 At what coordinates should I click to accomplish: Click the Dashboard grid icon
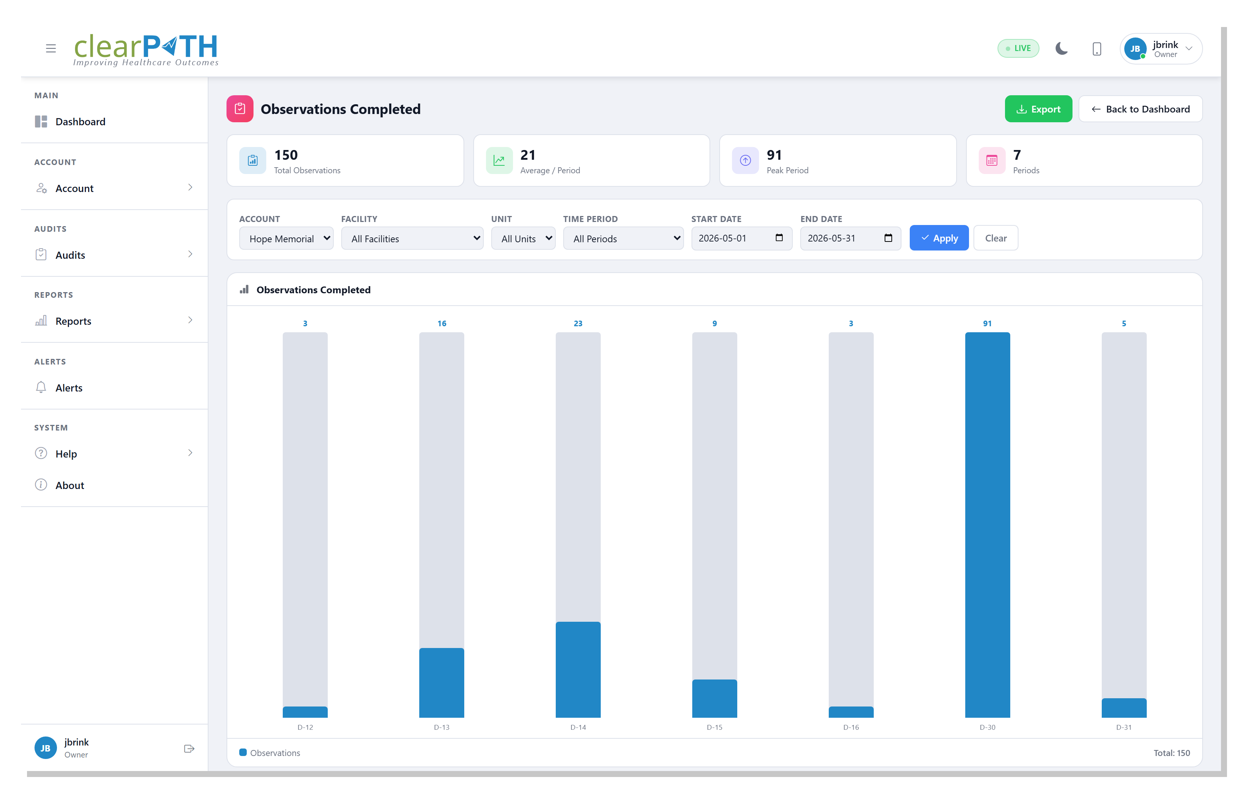[x=41, y=121]
